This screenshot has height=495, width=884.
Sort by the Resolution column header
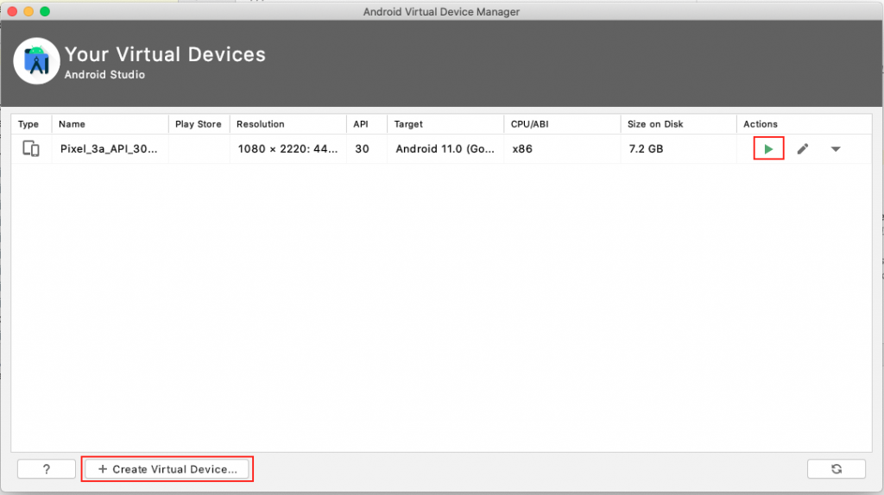pos(261,124)
